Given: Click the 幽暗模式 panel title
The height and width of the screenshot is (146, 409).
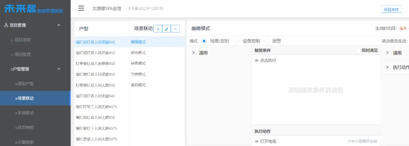Looking at the screenshot, I should tap(201, 29).
